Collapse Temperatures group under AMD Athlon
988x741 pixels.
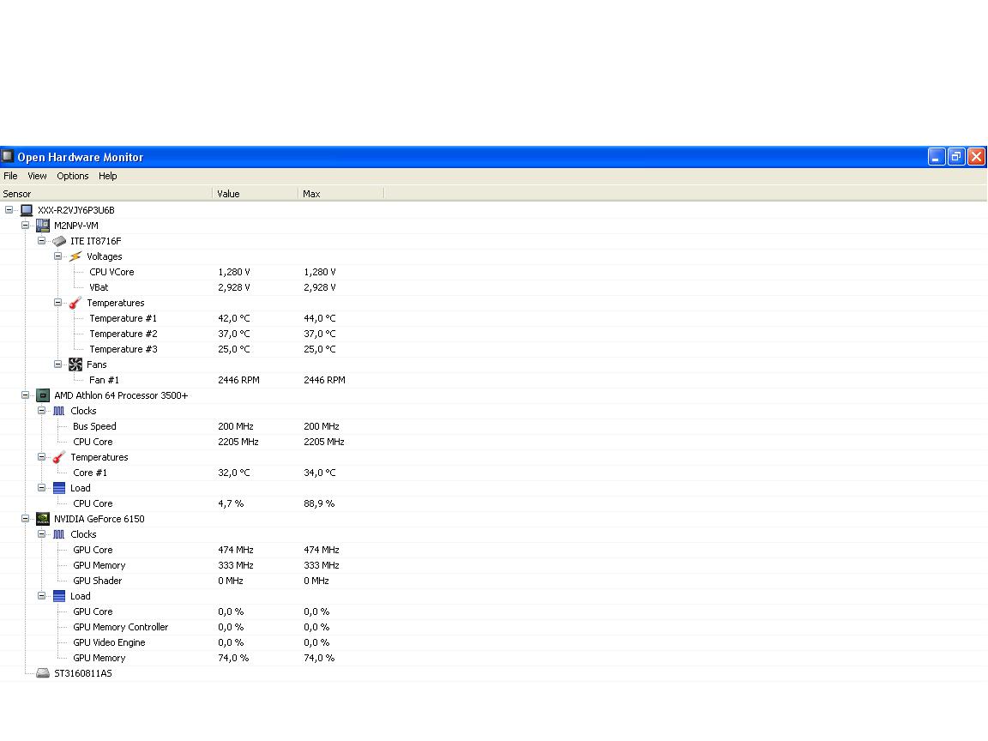pyautogui.click(x=41, y=457)
